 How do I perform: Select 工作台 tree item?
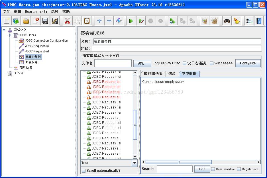point(19,73)
